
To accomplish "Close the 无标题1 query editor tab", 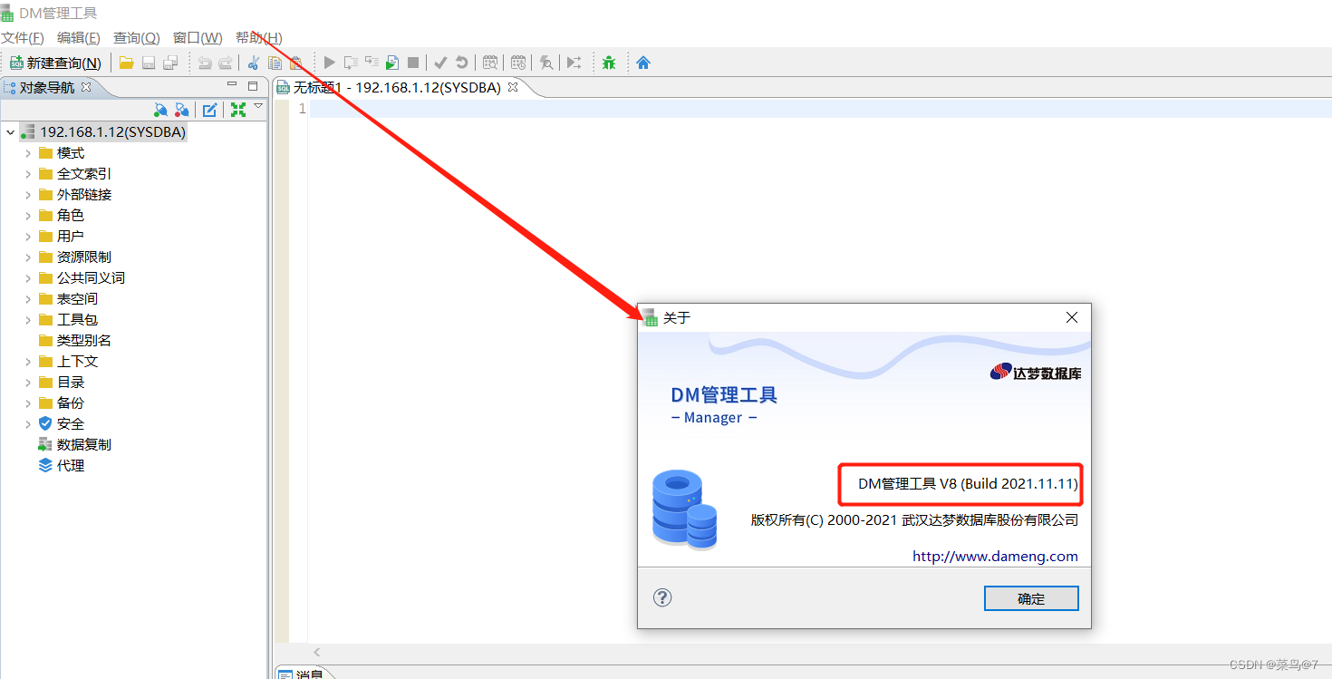I will click(x=512, y=87).
